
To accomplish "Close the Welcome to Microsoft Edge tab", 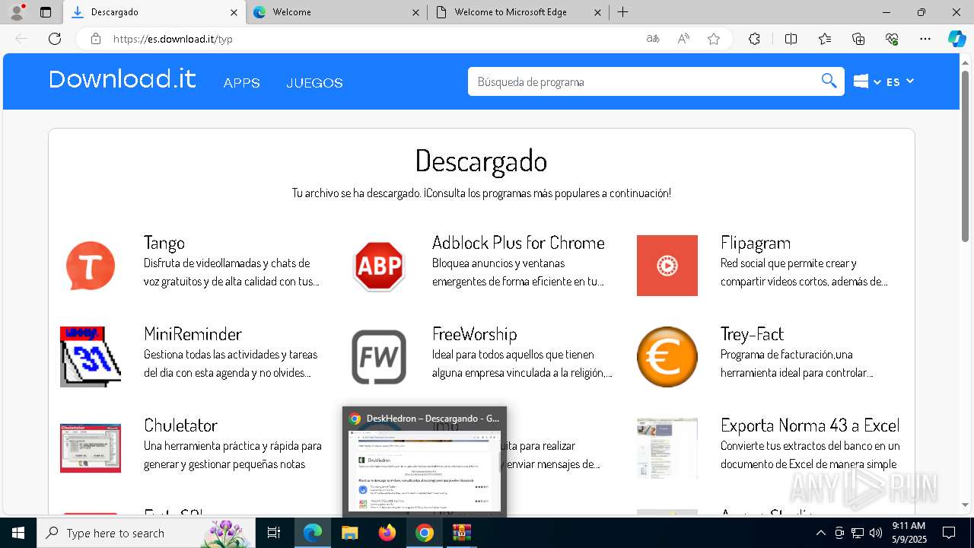I will tap(597, 12).
